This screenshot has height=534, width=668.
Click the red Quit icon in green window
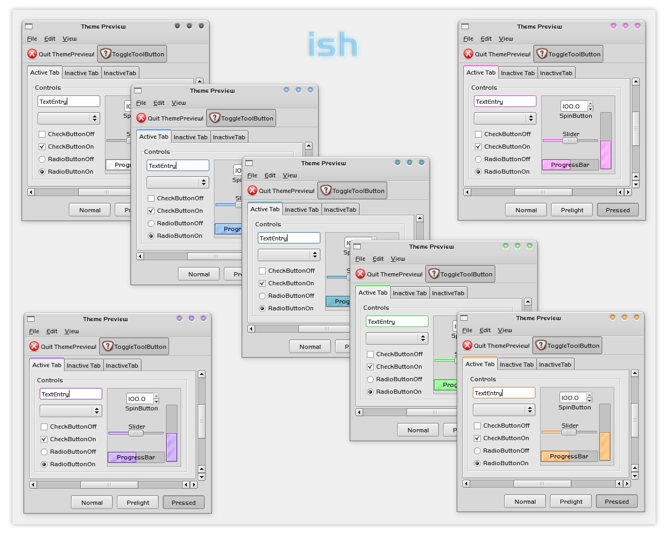click(x=361, y=274)
